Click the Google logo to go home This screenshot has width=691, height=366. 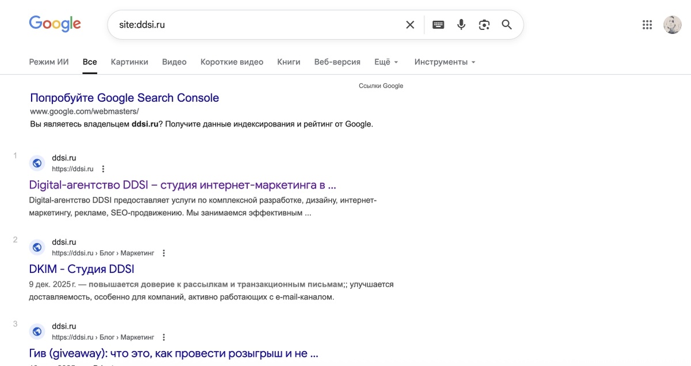click(55, 24)
